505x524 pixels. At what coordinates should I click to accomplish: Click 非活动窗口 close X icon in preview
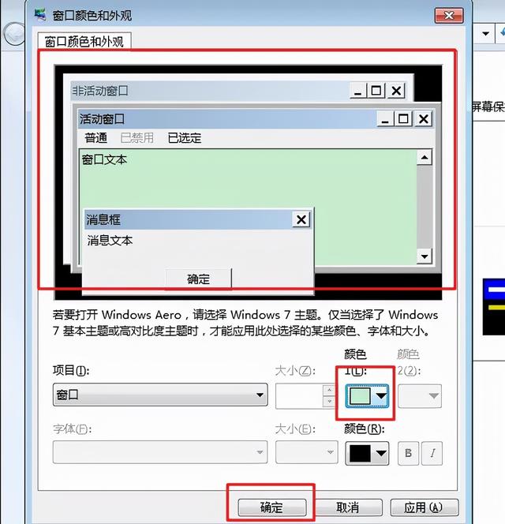click(x=396, y=91)
